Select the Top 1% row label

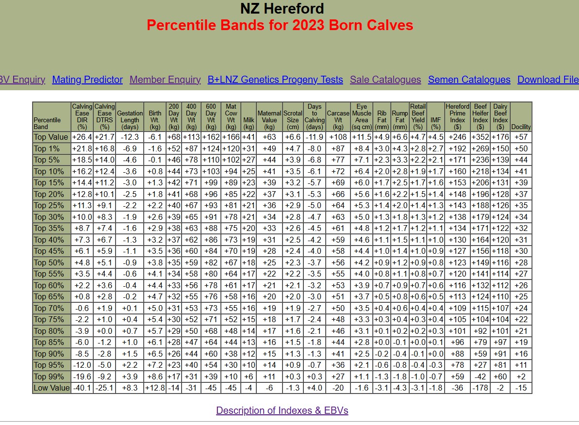click(x=52, y=149)
